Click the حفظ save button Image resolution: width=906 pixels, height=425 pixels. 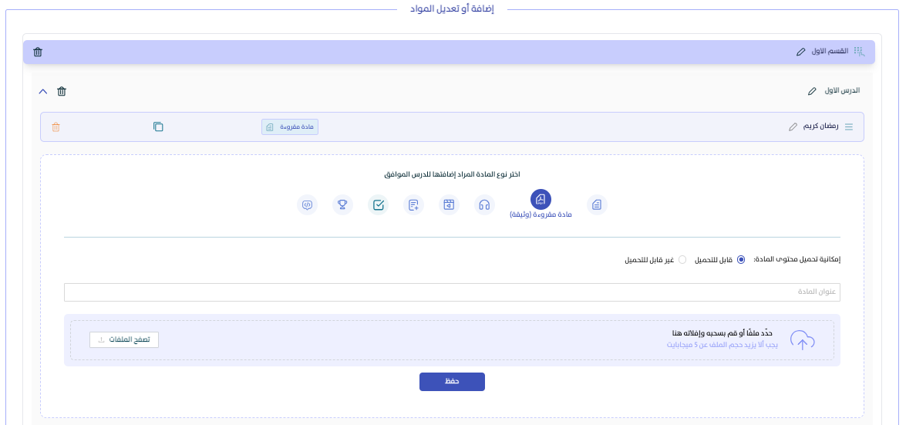pyautogui.click(x=452, y=382)
